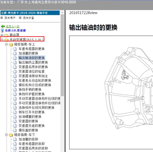Click the 菜单展开 text link
Screen dimensions: 153x152
pos(10,18)
